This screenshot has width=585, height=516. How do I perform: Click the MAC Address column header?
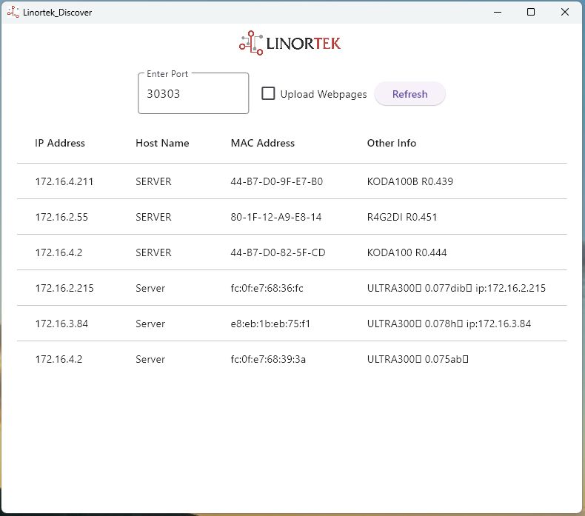[x=263, y=143]
